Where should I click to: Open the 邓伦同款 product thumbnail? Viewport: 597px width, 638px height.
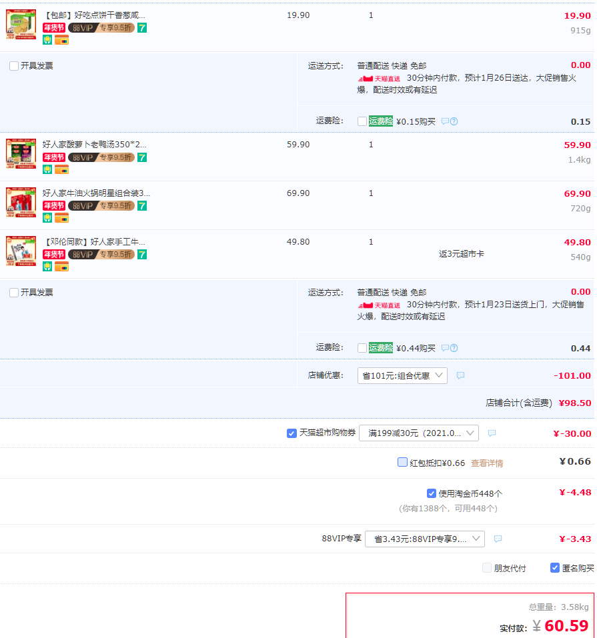(21, 251)
